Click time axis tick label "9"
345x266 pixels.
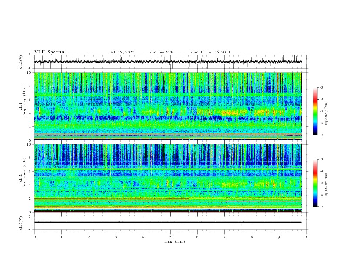pos(279,237)
